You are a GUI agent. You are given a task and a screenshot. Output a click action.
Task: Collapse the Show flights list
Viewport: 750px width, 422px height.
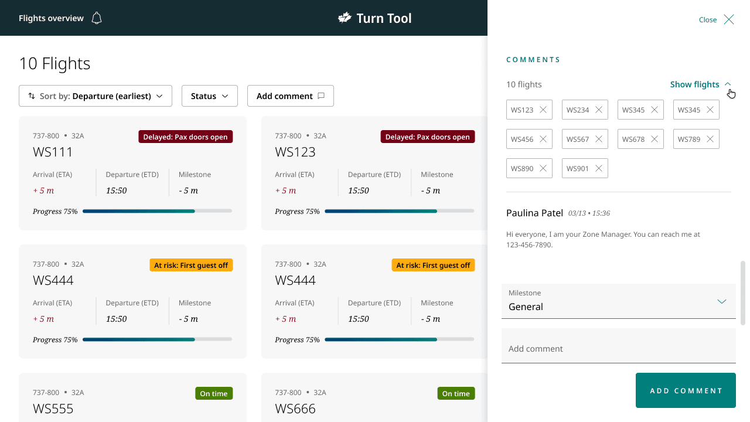[701, 84]
